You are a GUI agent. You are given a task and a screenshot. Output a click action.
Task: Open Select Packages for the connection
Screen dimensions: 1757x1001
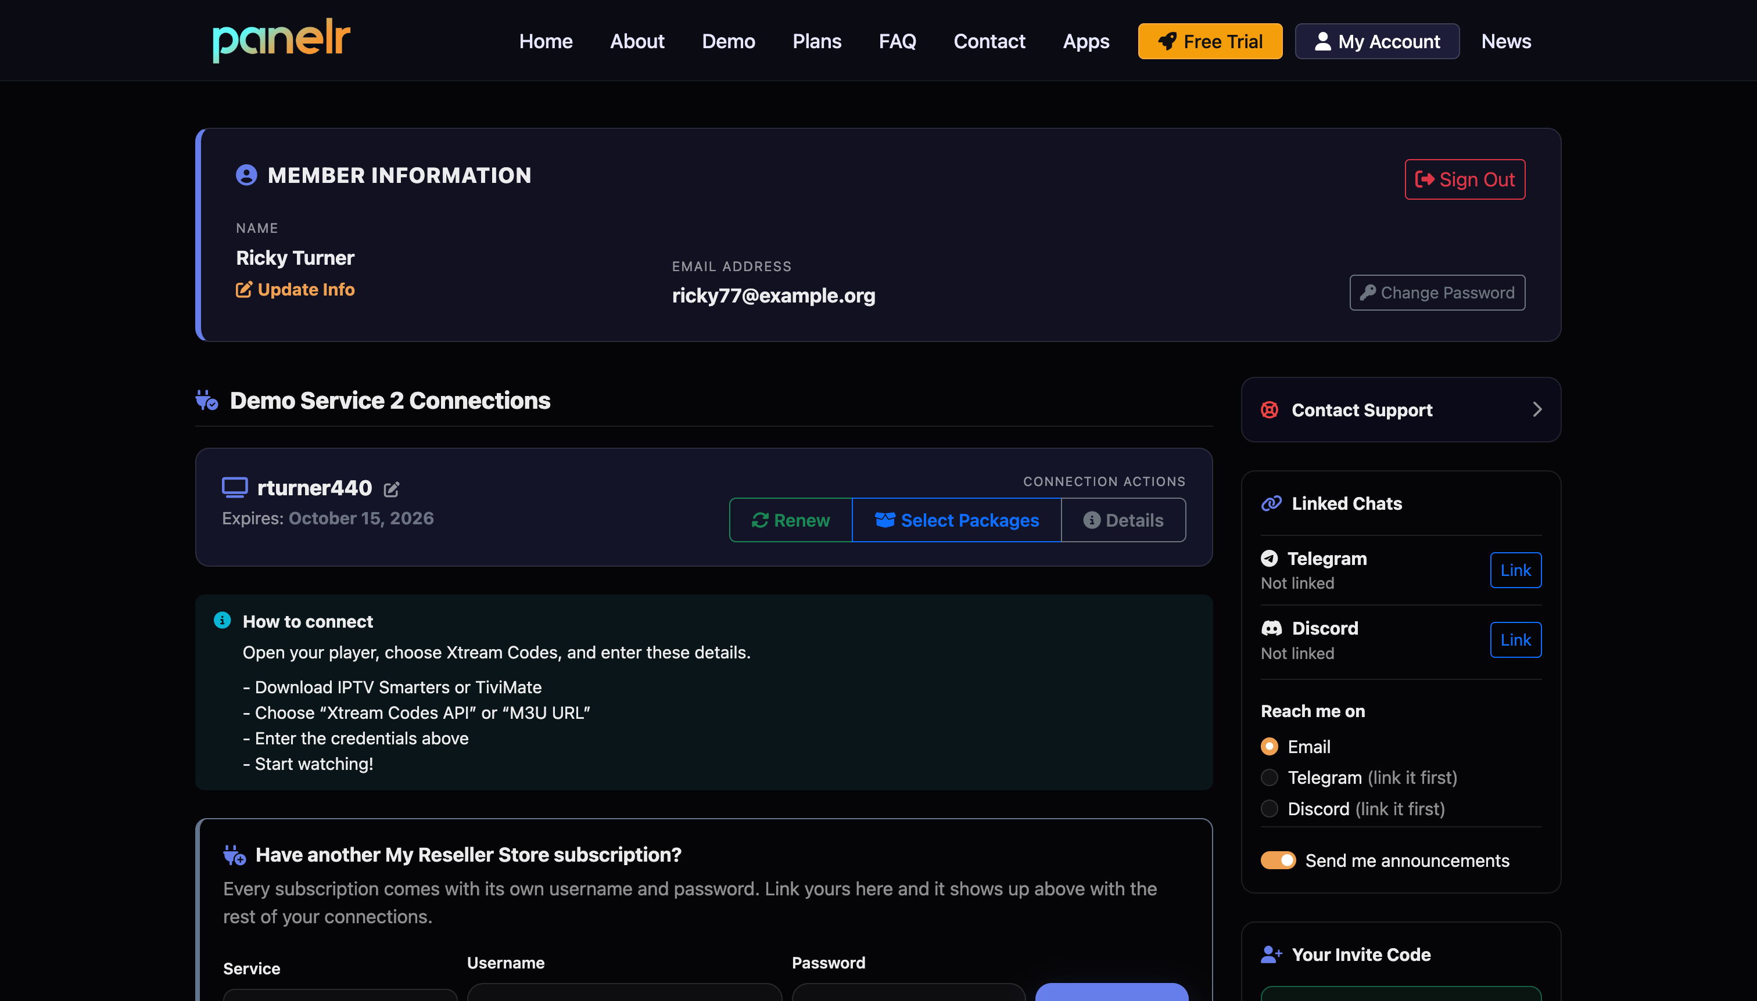[956, 520]
